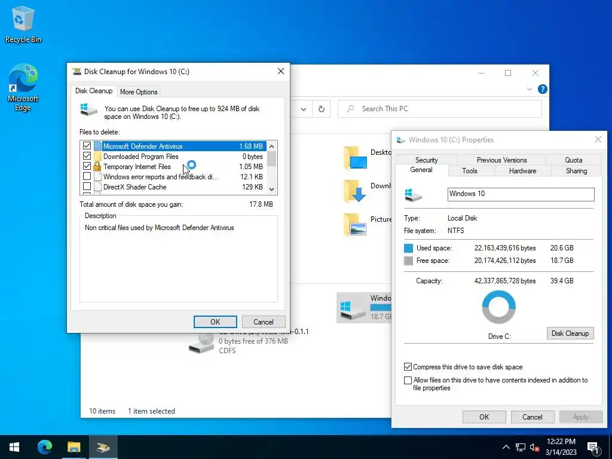The image size is (612, 459).
Task: Uncheck Temporary Internet Files checkbox
Action: pyautogui.click(x=87, y=166)
